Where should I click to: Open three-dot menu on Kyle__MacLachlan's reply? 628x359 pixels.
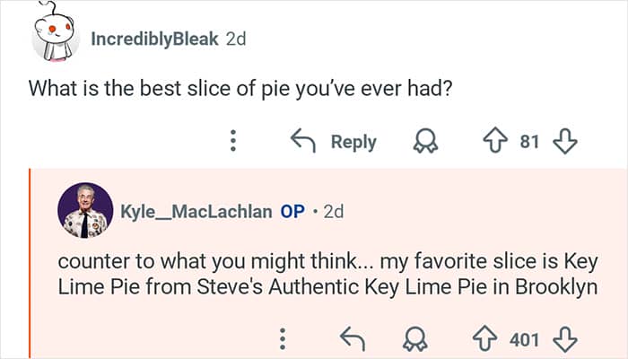point(282,339)
